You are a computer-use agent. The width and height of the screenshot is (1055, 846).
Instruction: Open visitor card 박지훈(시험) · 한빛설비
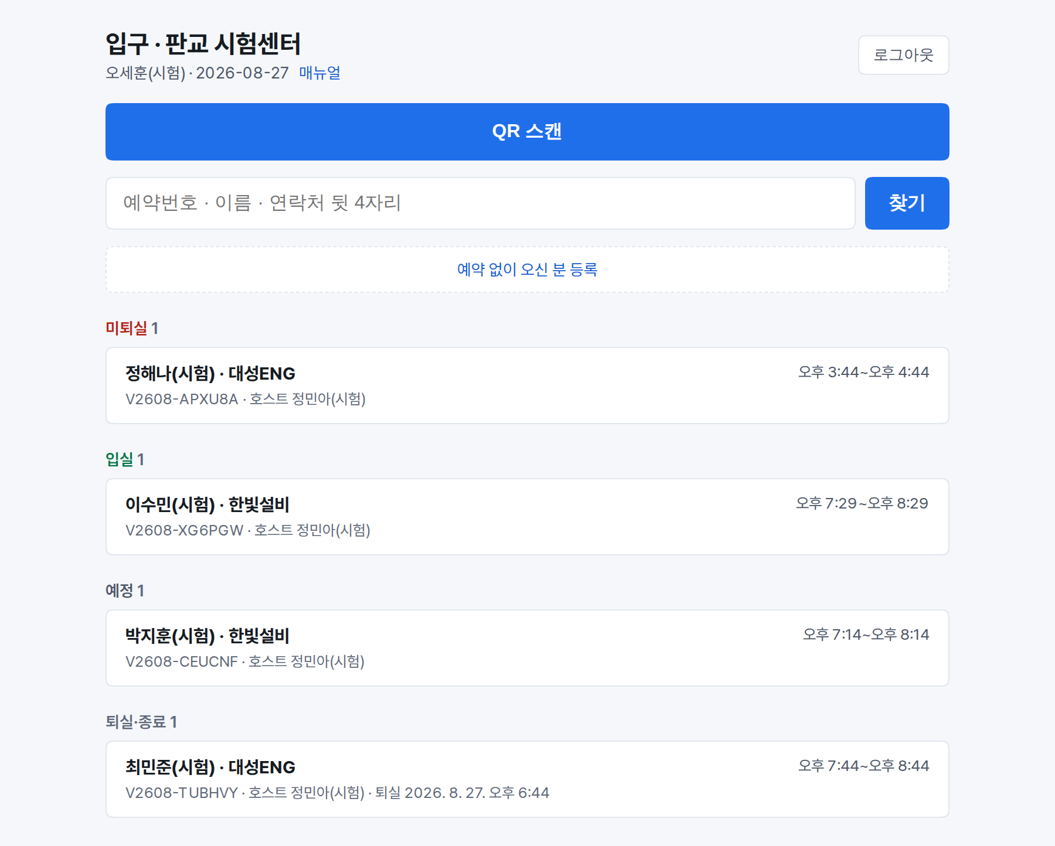pos(527,648)
